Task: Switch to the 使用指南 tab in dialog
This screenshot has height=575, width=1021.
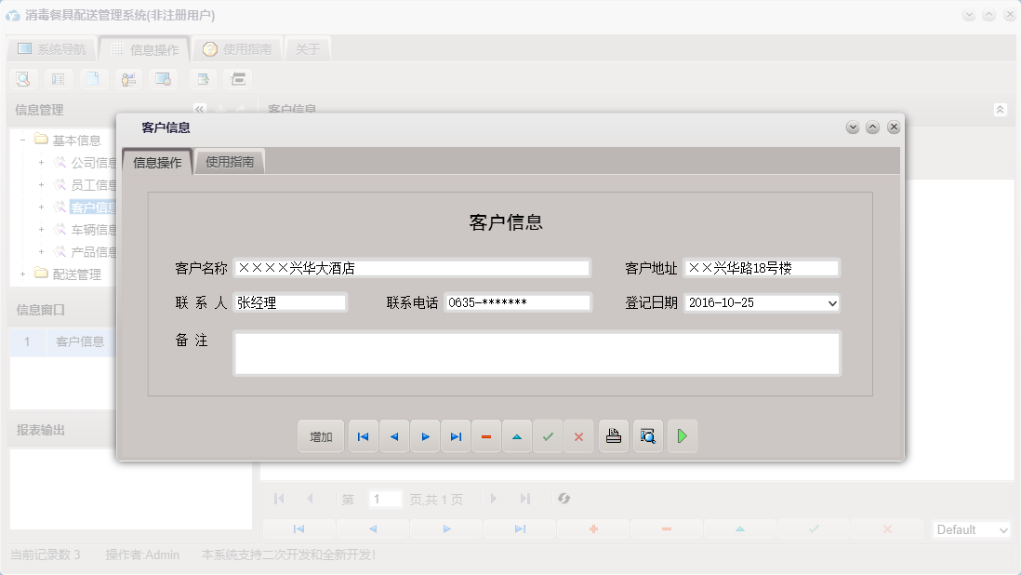Action: [x=229, y=160]
